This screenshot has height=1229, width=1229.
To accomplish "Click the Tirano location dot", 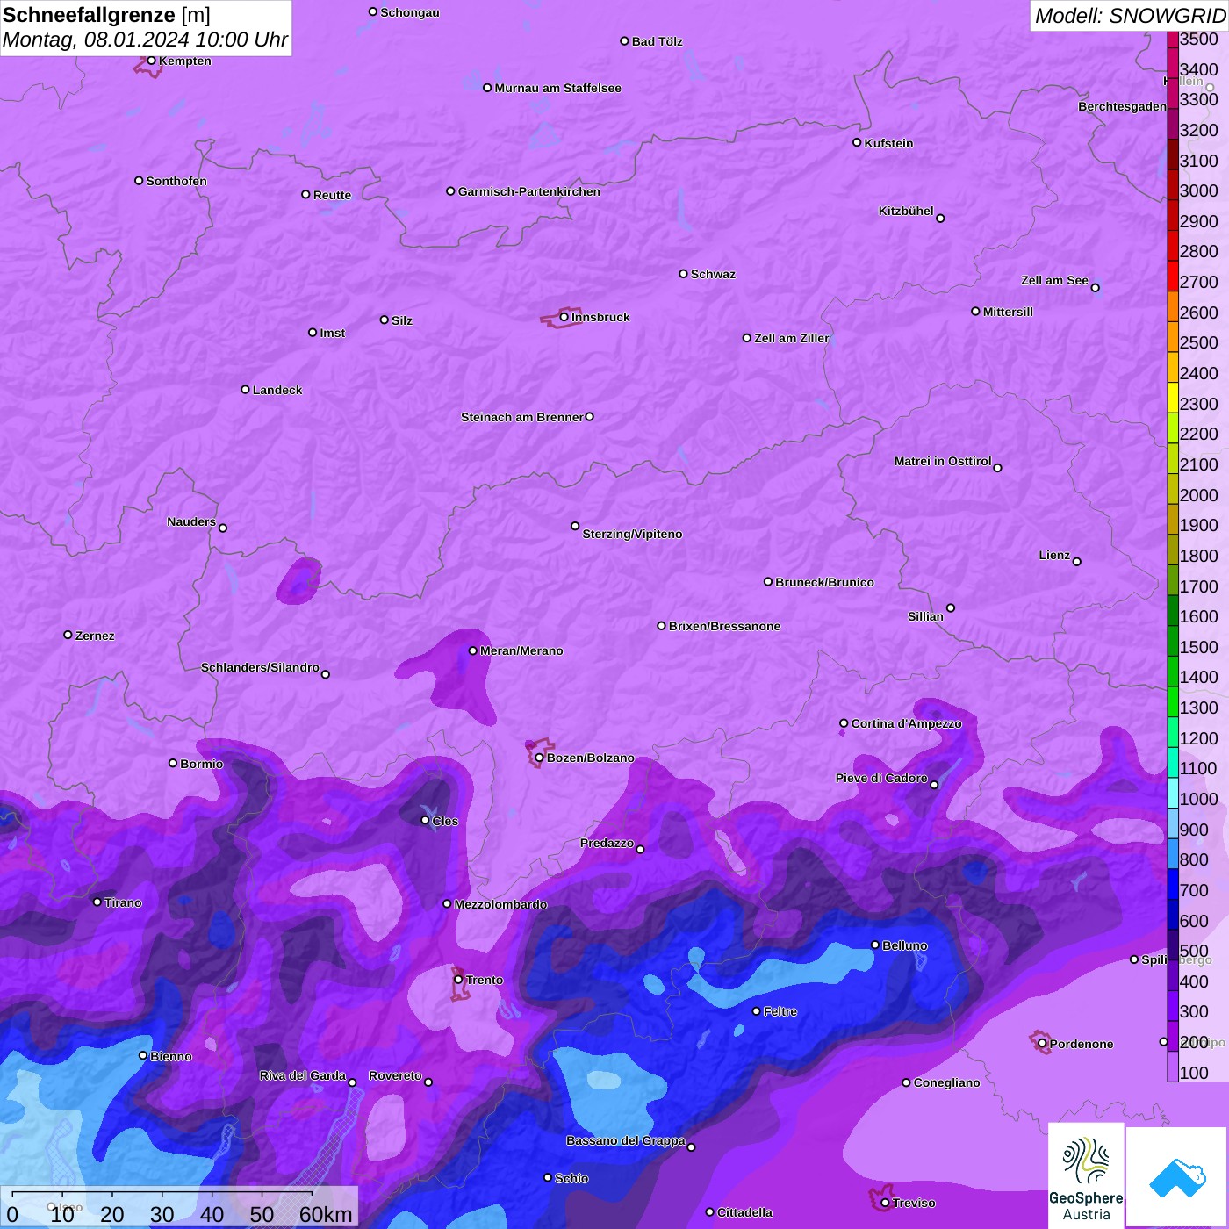I will [97, 902].
